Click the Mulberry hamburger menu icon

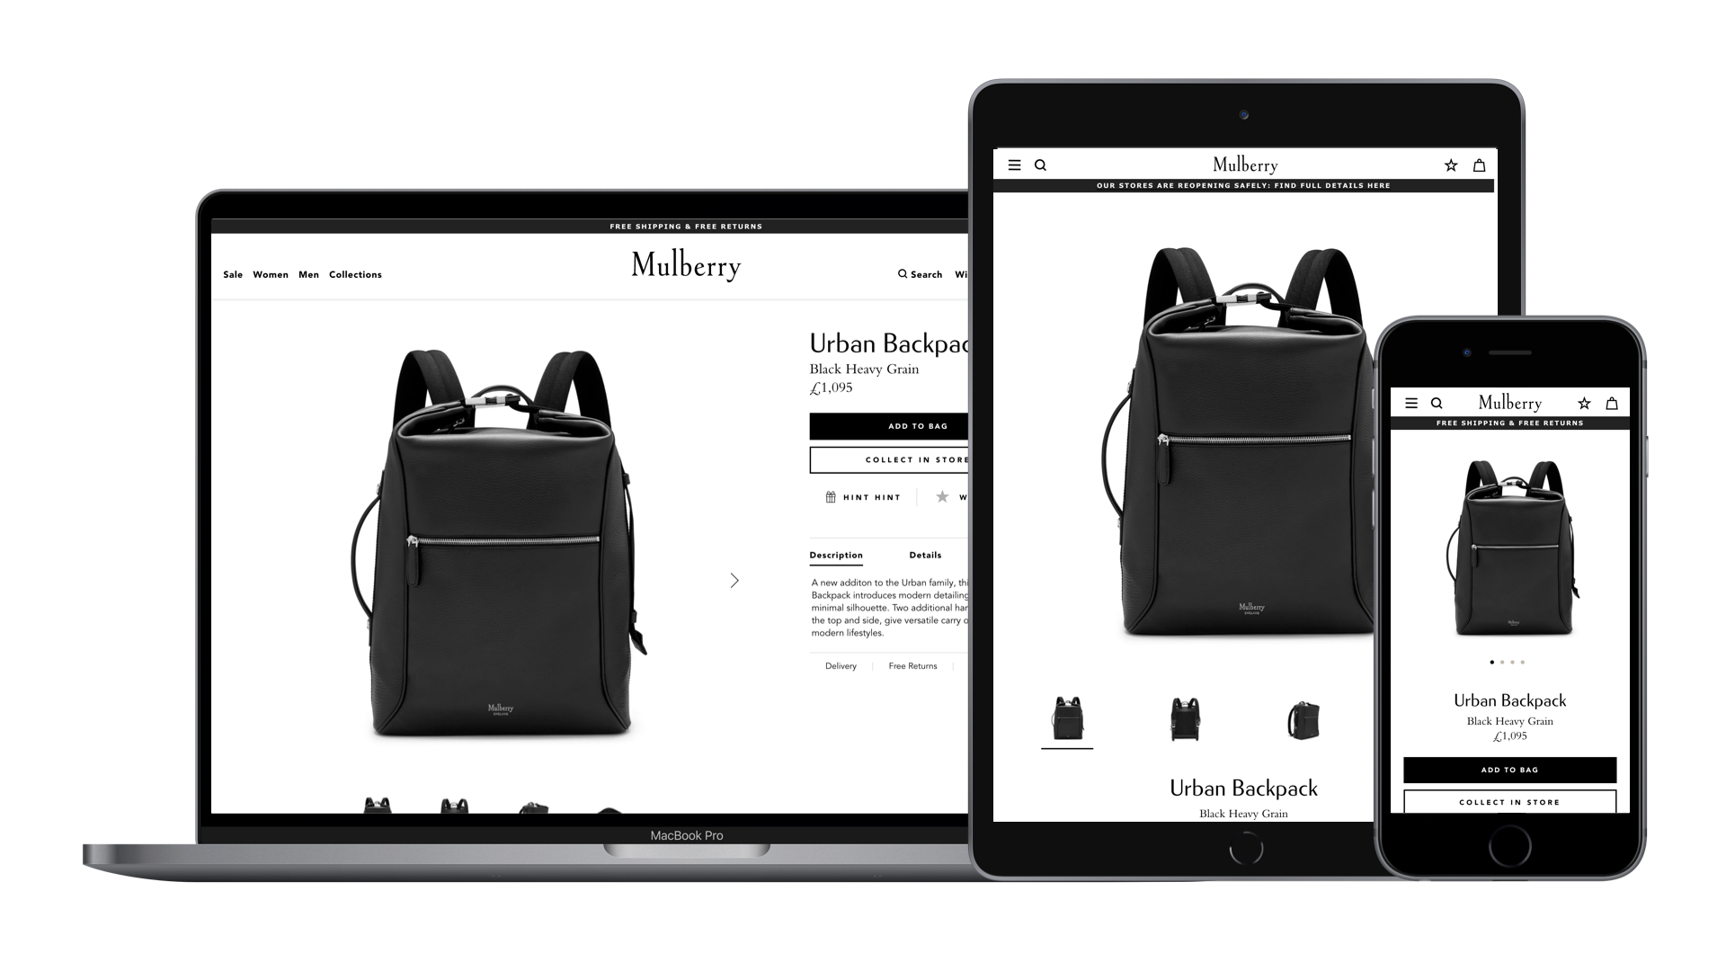point(1013,164)
